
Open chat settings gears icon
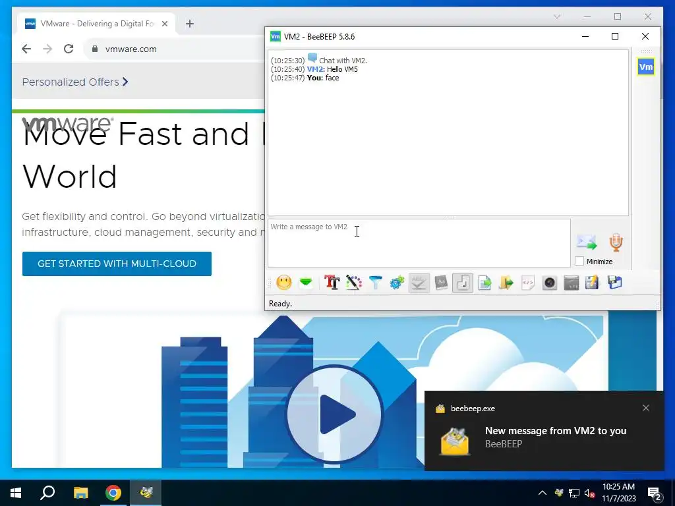coord(397,283)
